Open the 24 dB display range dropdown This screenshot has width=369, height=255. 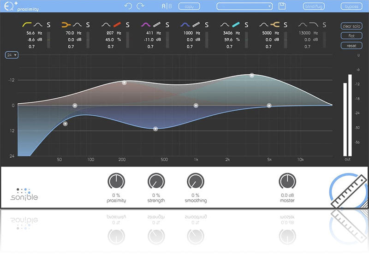point(12,55)
